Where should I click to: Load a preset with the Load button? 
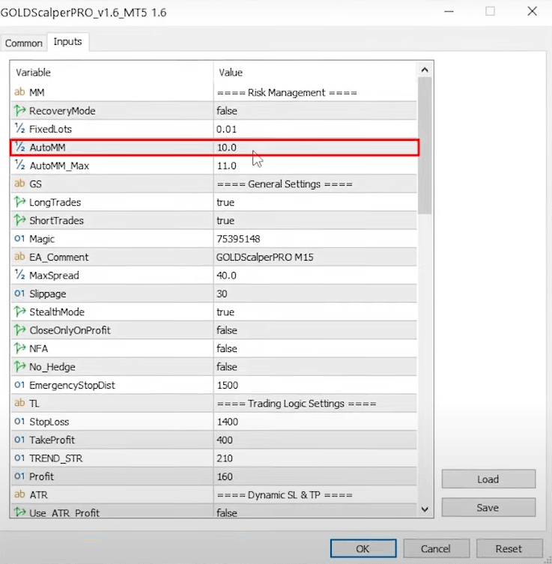coord(488,479)
